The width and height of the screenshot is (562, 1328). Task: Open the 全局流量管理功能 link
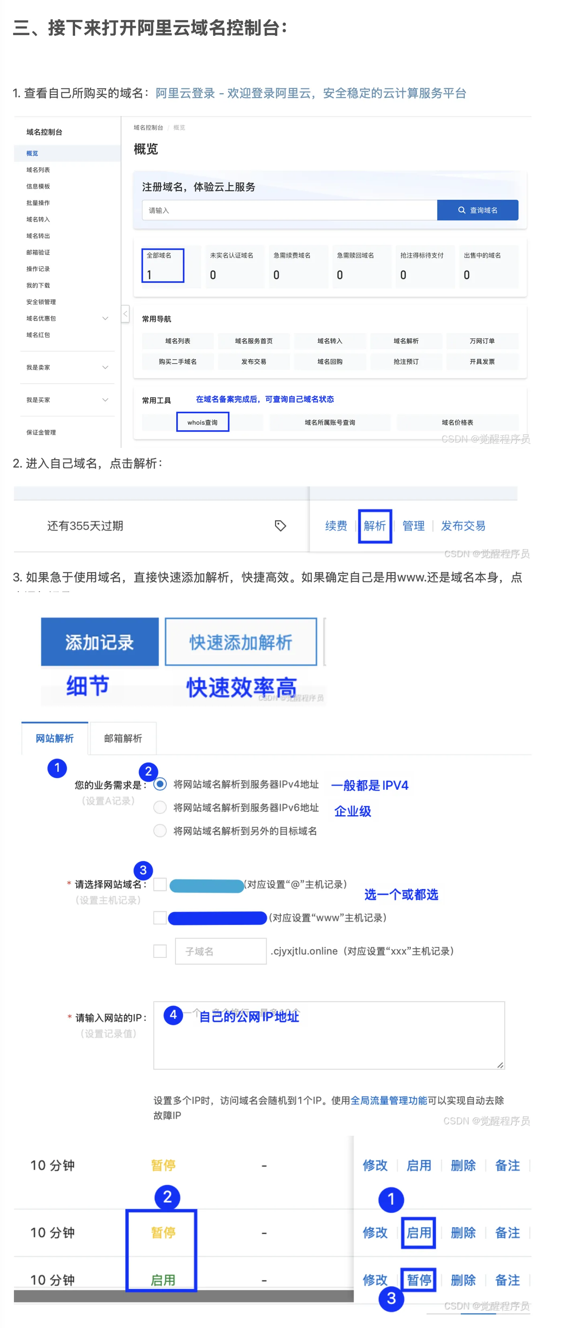[x=389, y=1100]
